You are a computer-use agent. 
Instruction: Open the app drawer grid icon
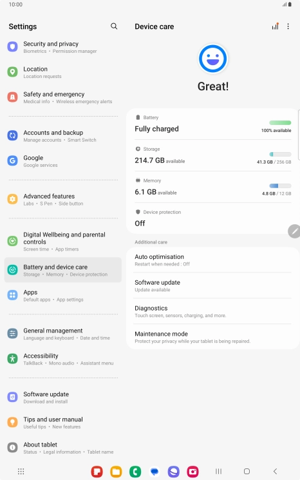tap(21, 471)
